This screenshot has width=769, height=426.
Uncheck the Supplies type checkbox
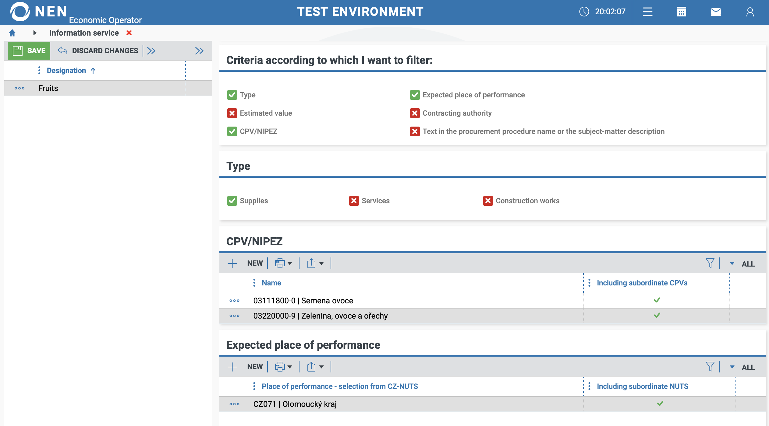(x=232, y=201)
